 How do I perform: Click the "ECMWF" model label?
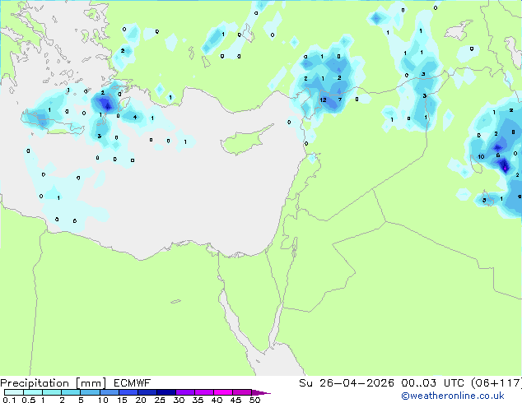[133, 383]
